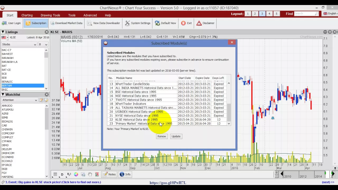Collapse the Listings panel triangle
This screenshot has height=190, width=338.
(x=3, y=32)
